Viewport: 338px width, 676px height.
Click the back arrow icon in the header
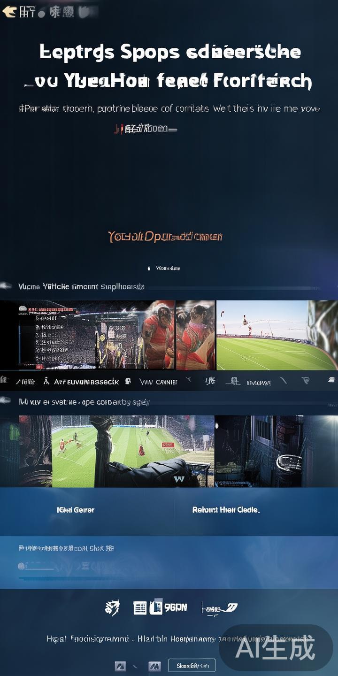(x=9, y=12)
